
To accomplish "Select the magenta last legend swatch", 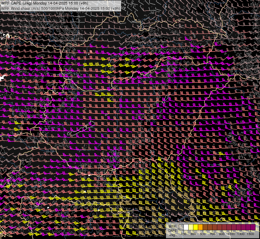I will 253,227.
